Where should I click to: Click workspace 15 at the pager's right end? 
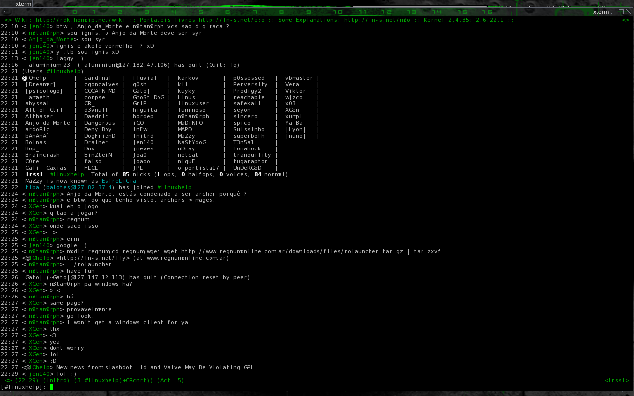(x=464, y=11)
